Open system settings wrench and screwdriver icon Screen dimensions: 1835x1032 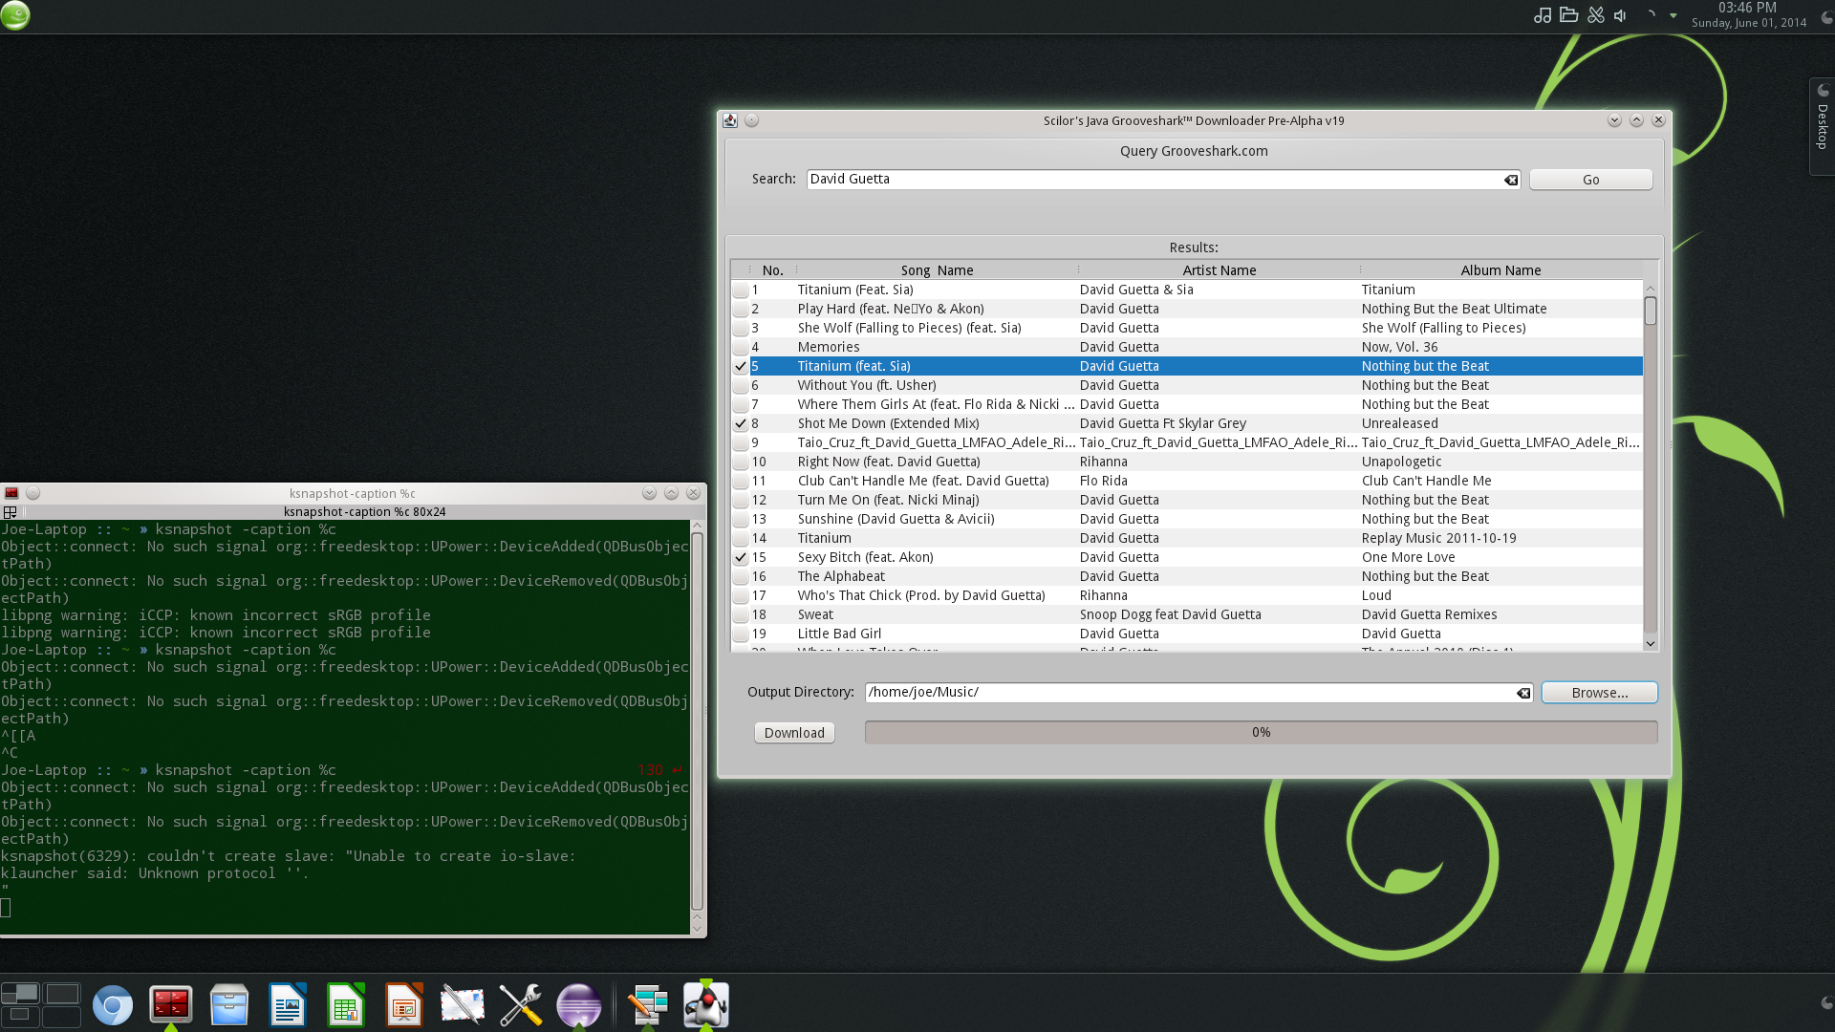[x=520, y=1005]
